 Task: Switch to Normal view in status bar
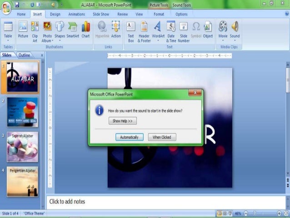(x=220, y=213)
